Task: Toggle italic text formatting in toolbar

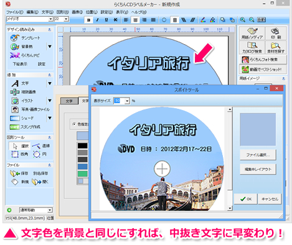Action: tap(97, 20)
